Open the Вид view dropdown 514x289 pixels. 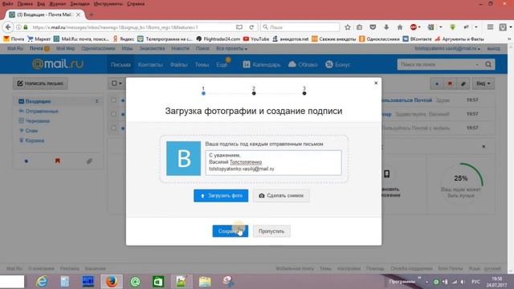(x=483, y=83)
